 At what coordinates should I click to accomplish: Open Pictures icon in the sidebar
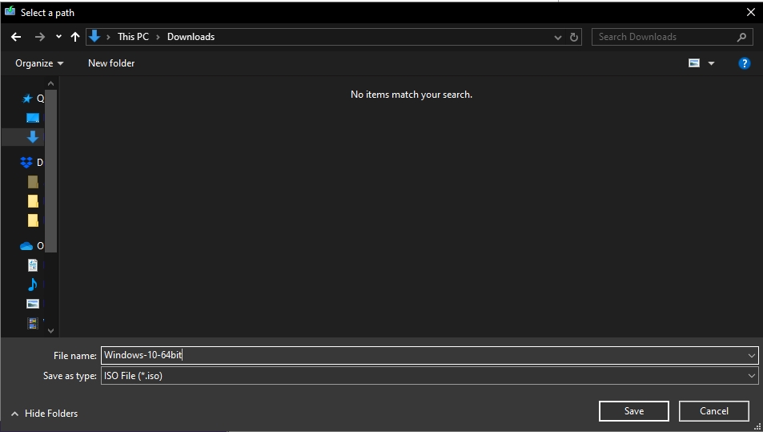pos(33,304)
